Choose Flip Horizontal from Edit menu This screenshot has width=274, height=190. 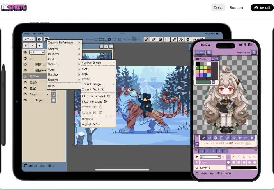tap(96, 96)
